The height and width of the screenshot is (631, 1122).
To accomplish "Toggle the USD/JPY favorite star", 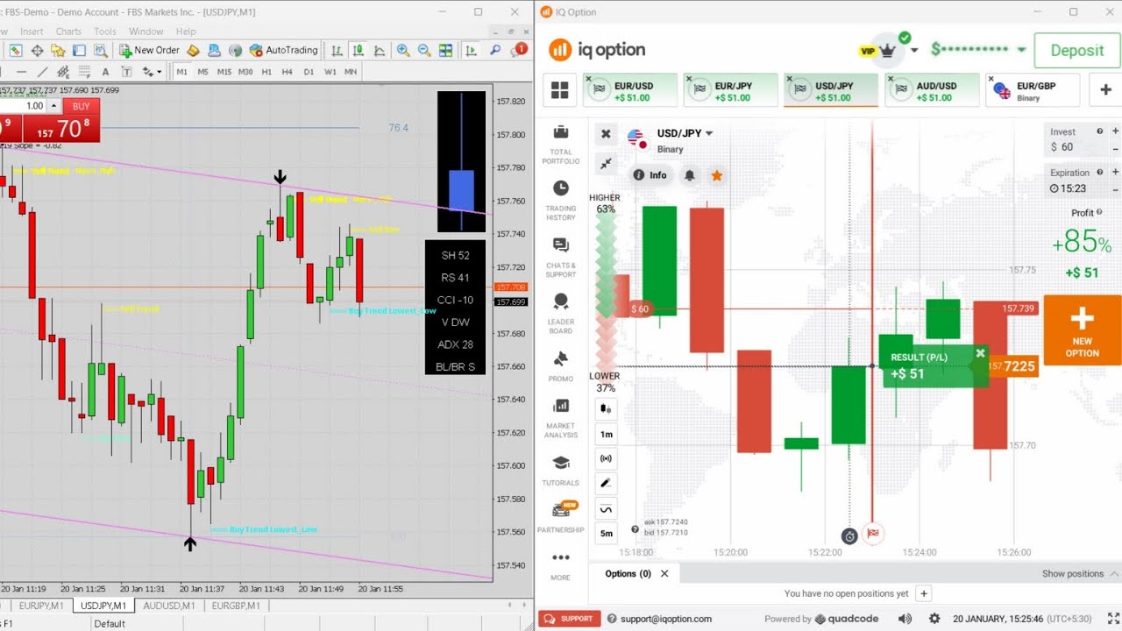I will pyautogui.click(x=717, y=175).
